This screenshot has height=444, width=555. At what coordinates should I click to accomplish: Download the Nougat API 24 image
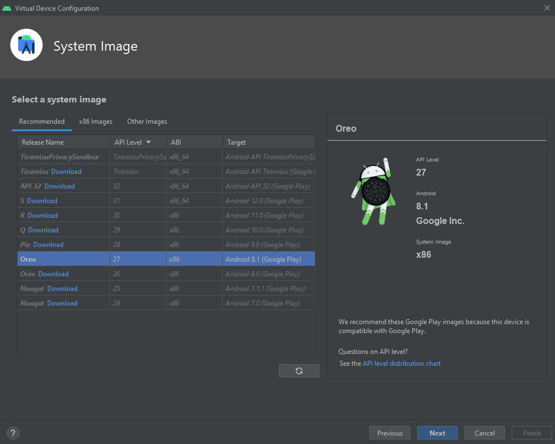pyautogui.click(x=62, y=303)
